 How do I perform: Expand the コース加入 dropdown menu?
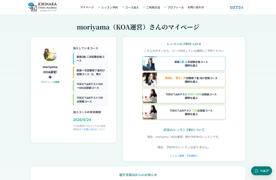tap(131, 8)
